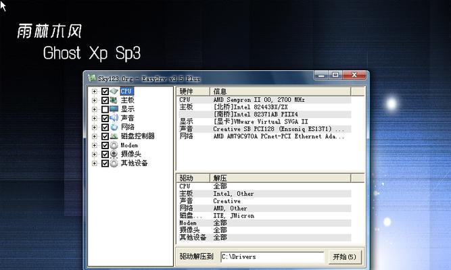
Task: Click the speaker (声音) icon
Action: [x=114, y=118]
